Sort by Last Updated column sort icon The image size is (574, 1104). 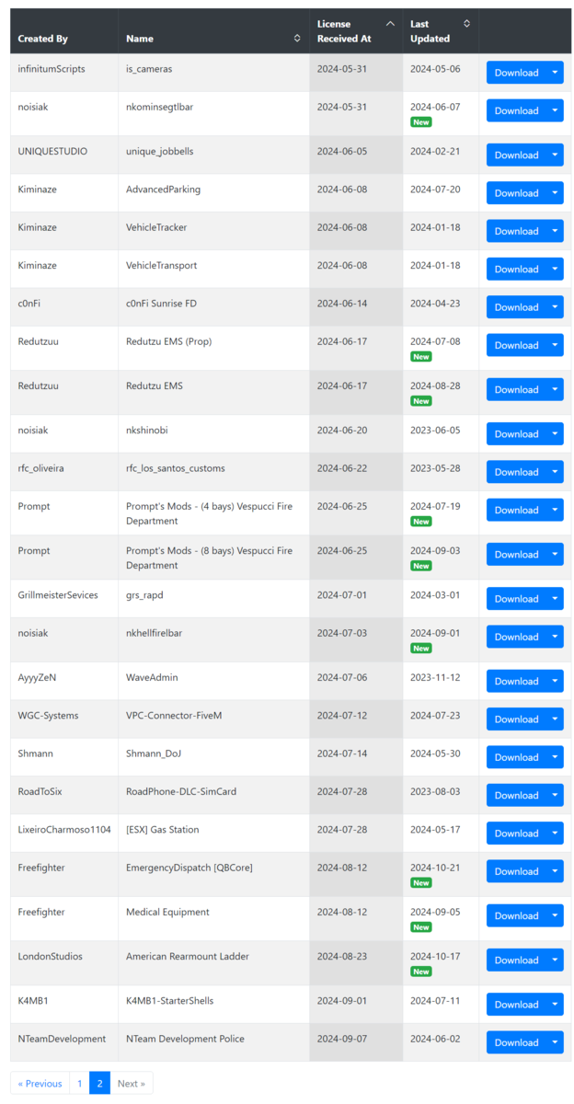coord(466,24)
